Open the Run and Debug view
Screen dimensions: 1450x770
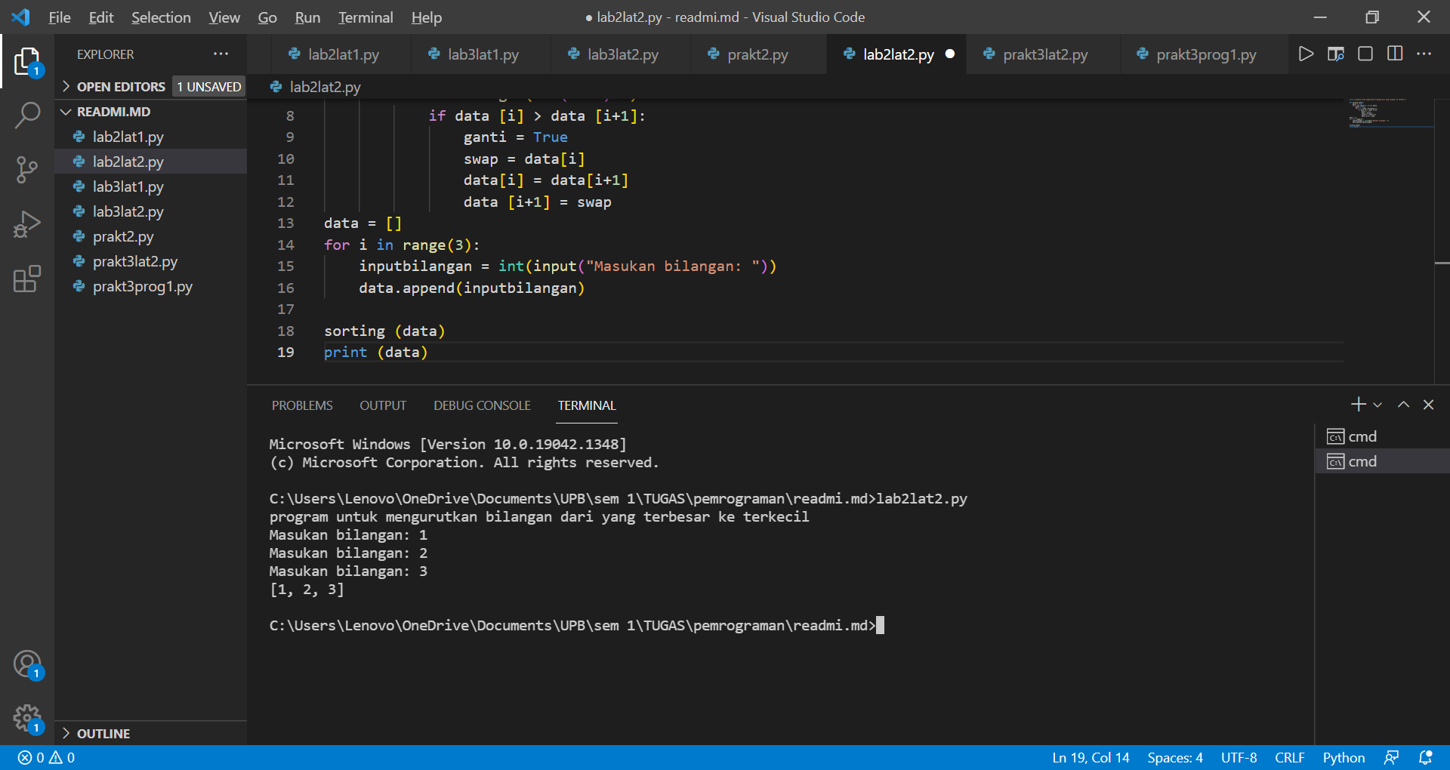click(x=27, y=223)
